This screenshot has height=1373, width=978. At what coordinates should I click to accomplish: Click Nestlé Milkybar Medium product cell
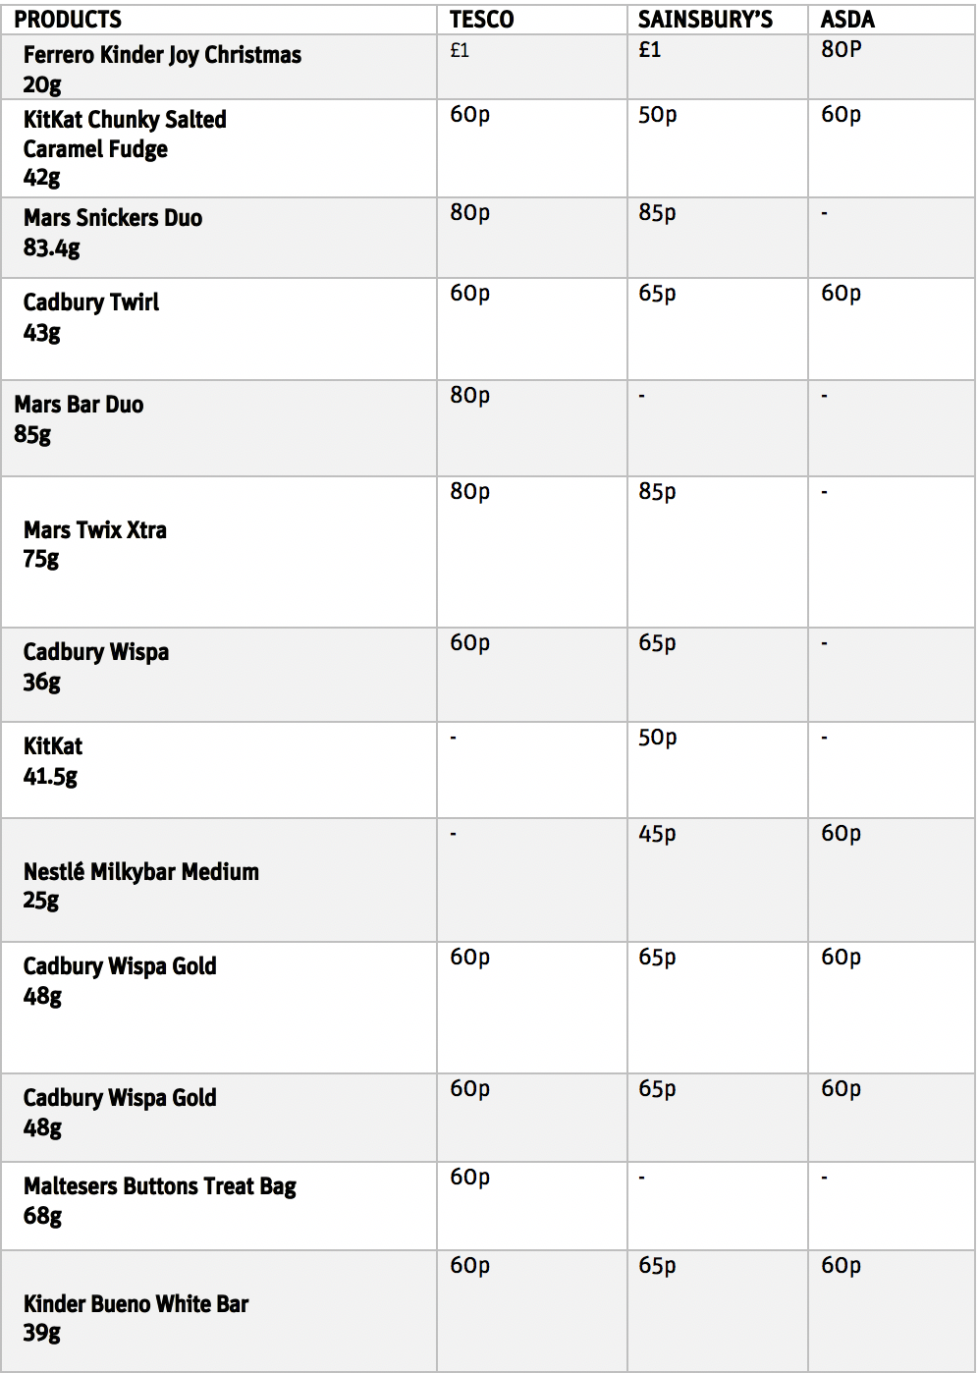218,880
